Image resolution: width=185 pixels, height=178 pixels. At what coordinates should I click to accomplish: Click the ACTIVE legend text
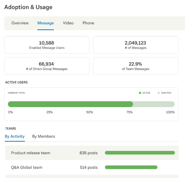146,93
